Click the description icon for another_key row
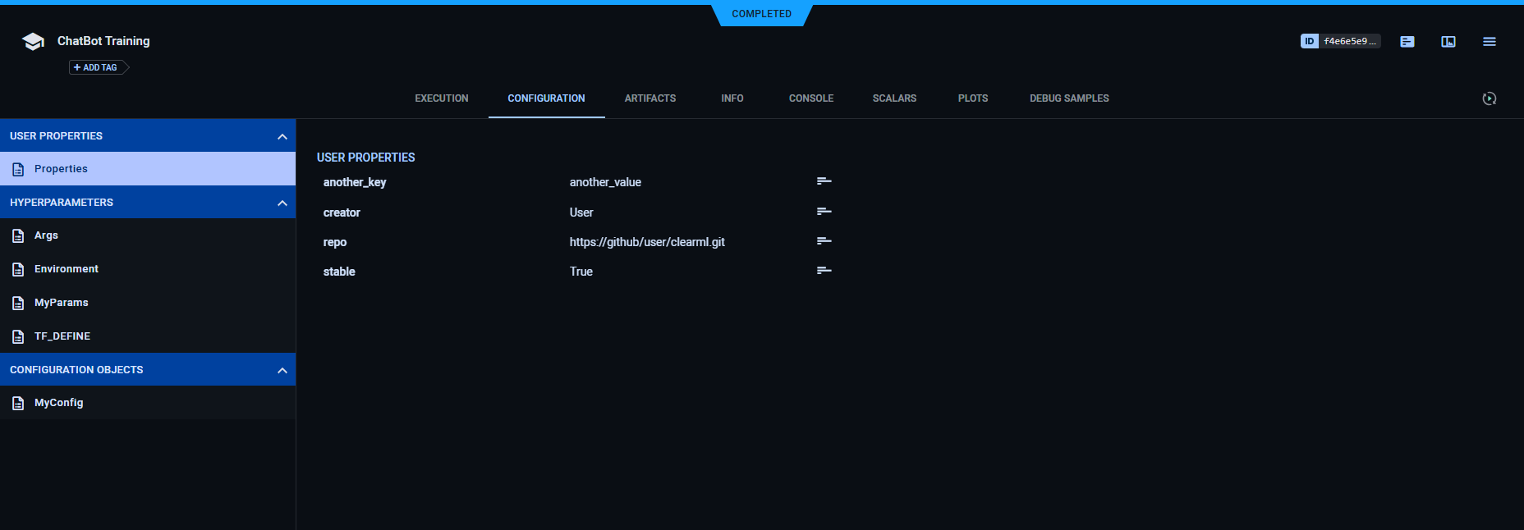The image size is (1524, 530). 824,181
